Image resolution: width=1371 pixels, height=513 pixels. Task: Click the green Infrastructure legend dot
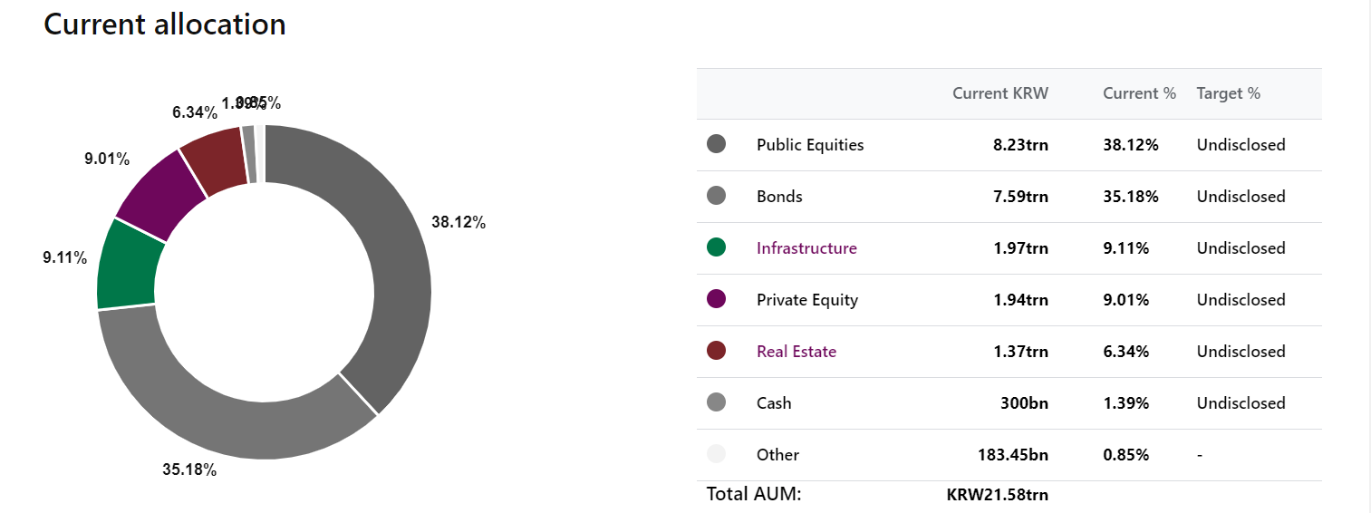pyautogui.click(x=716, y=247)
